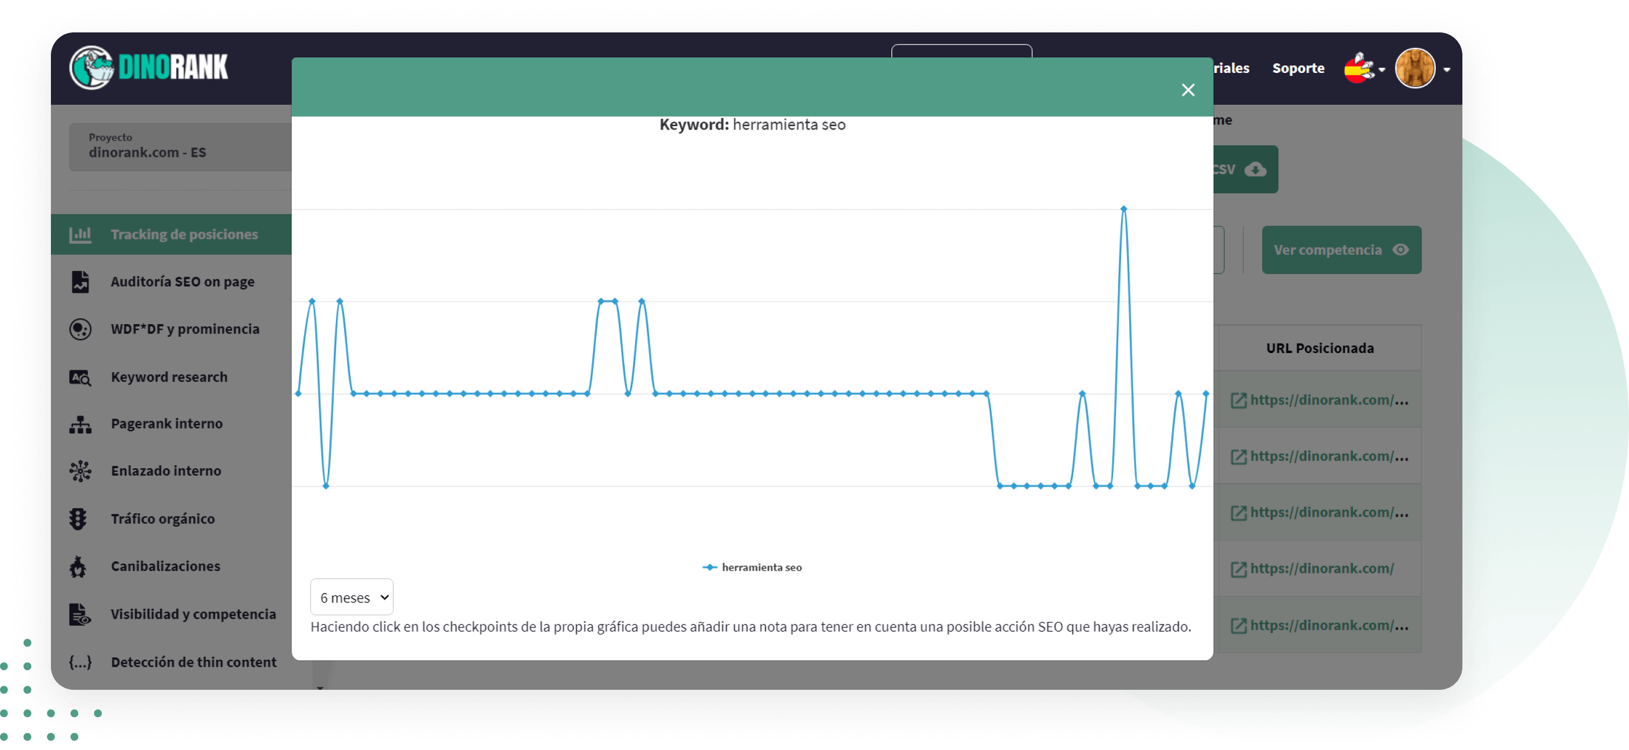The image size is (1629, 750).
Task: Open Canibalizaciones section
Action: (165, 566)
